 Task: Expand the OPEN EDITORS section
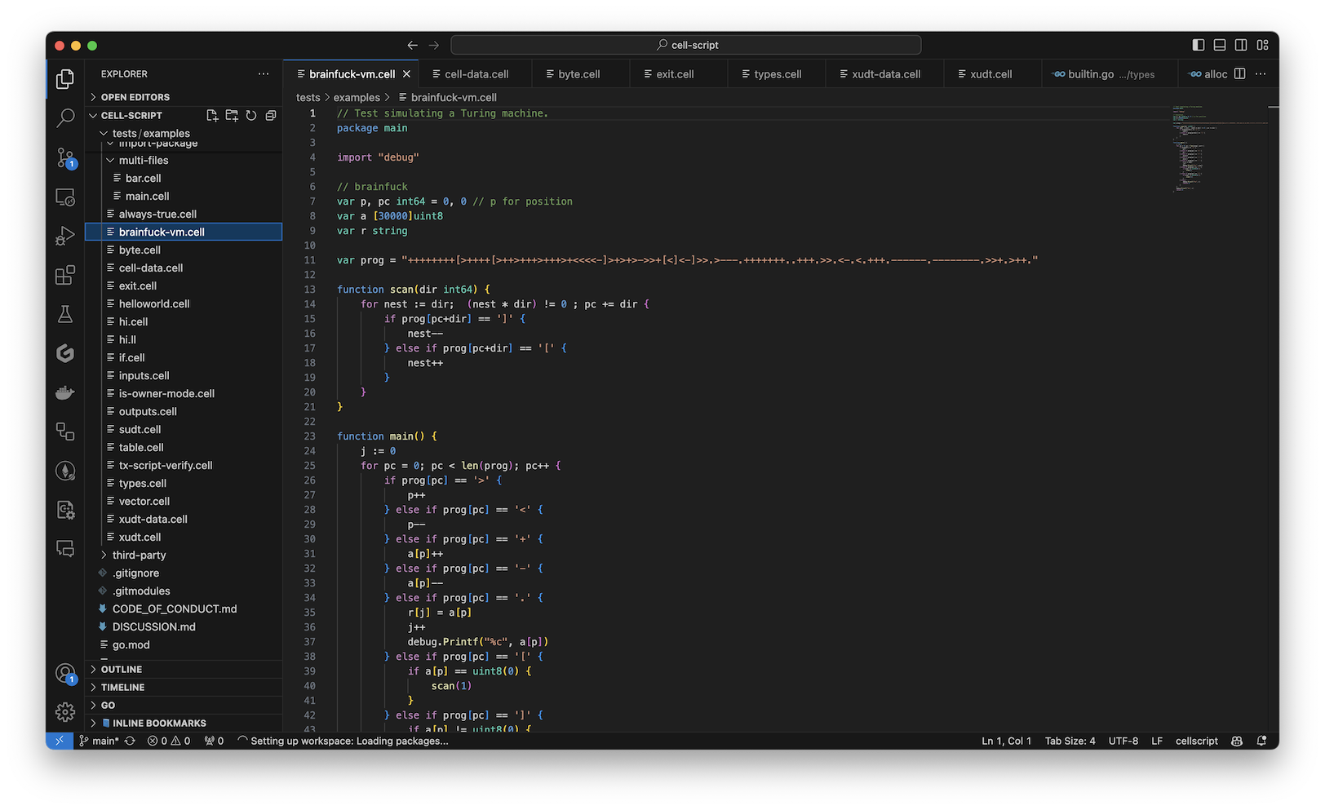[184, 97]
